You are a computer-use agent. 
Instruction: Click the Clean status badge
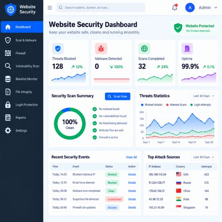(x=111, y=191)
